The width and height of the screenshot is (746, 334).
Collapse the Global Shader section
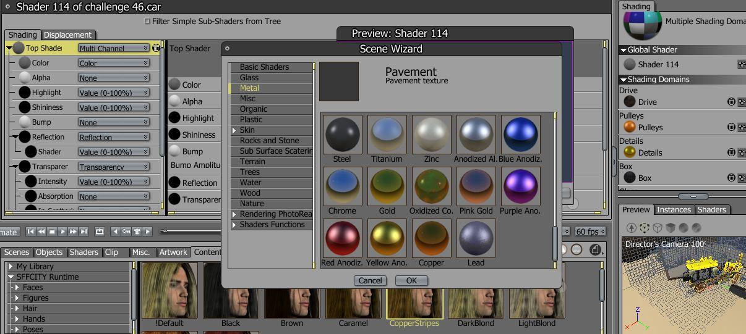pyautogui.click(x=624, y=50)
